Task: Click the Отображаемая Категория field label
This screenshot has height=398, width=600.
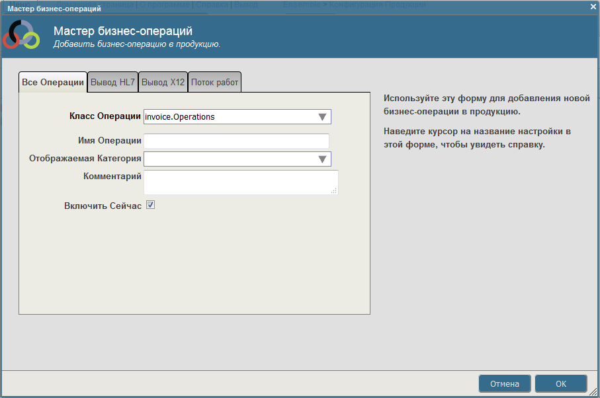Action: coord(85,159)
